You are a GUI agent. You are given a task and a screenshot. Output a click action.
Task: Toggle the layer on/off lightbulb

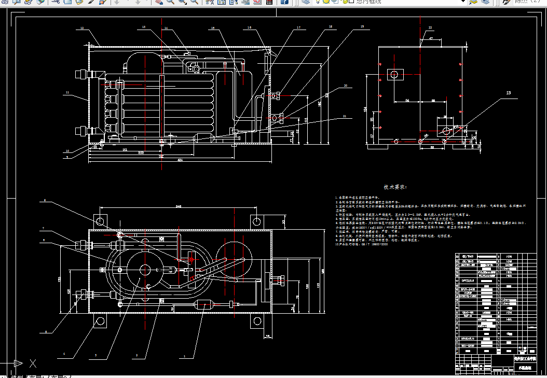318,2
